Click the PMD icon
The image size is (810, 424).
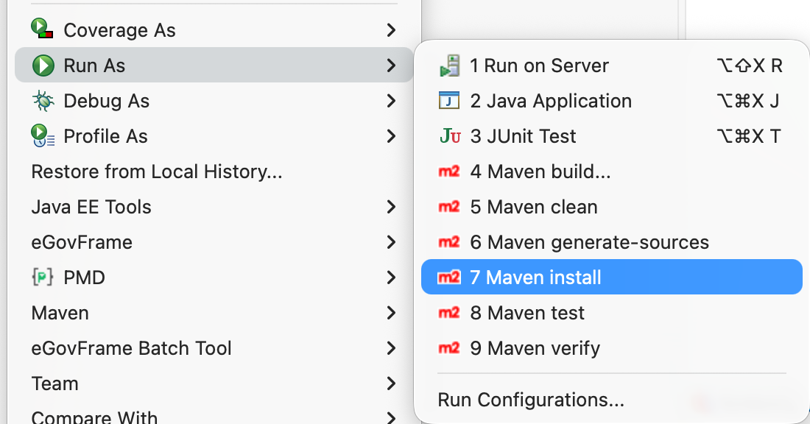point(43,278)
